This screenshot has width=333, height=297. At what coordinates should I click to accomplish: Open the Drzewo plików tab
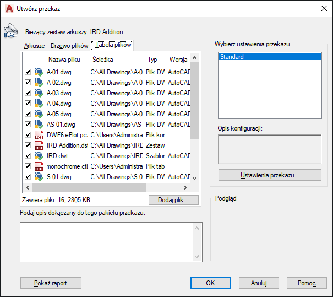pos(69,46)
